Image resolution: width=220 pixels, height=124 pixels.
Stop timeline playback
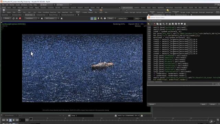[10, 120]
